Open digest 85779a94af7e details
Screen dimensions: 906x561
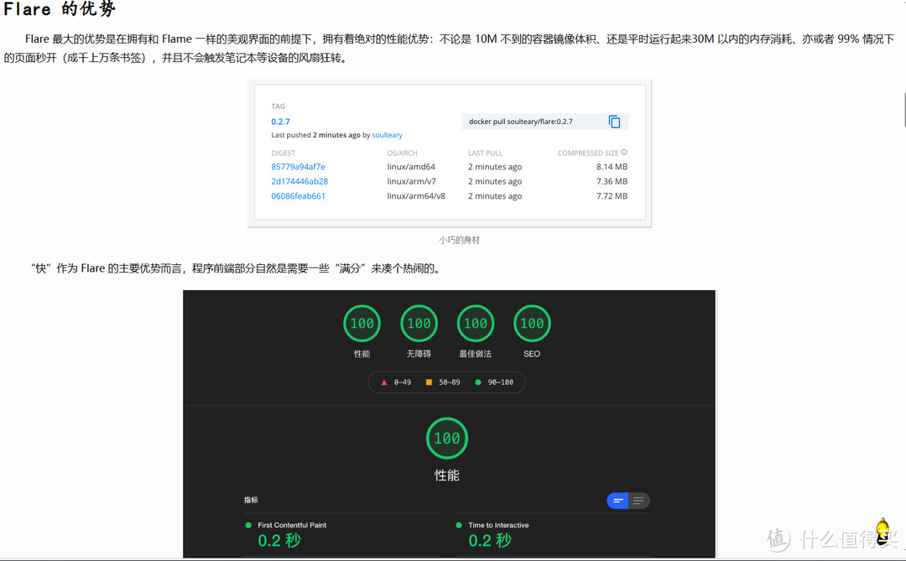[x=298, y=166]
